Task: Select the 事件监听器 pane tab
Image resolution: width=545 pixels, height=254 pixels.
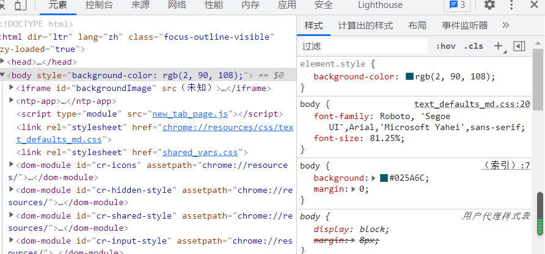Action: click(465, 26)
